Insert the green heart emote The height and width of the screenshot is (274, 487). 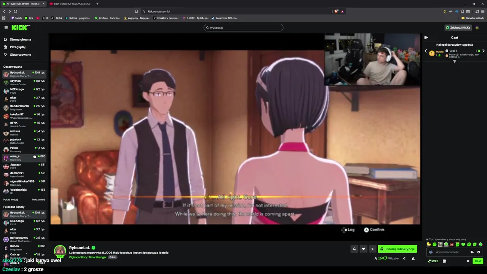click(463, 244)
